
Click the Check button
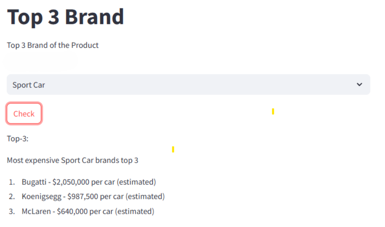pos(24,113)
